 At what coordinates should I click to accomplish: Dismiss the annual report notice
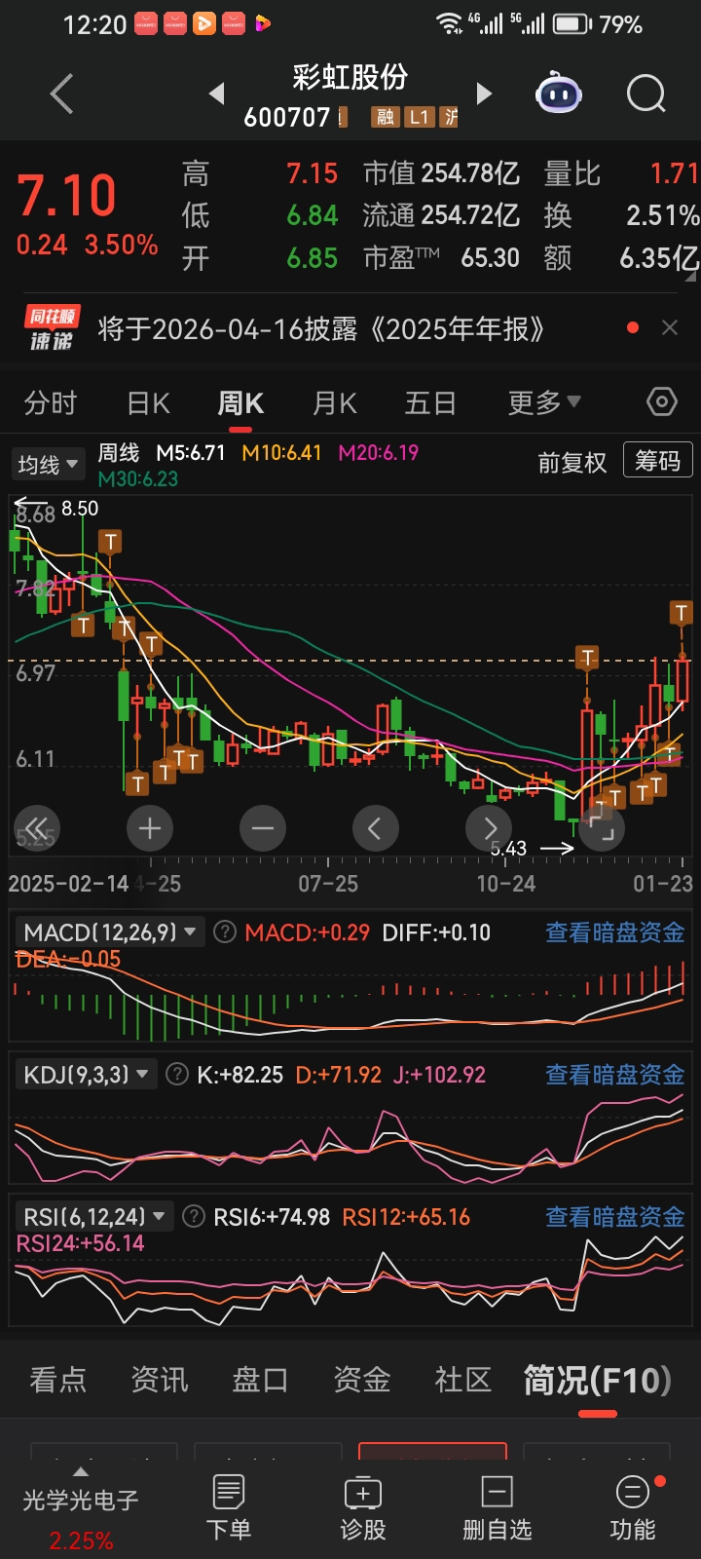[670, 328]
